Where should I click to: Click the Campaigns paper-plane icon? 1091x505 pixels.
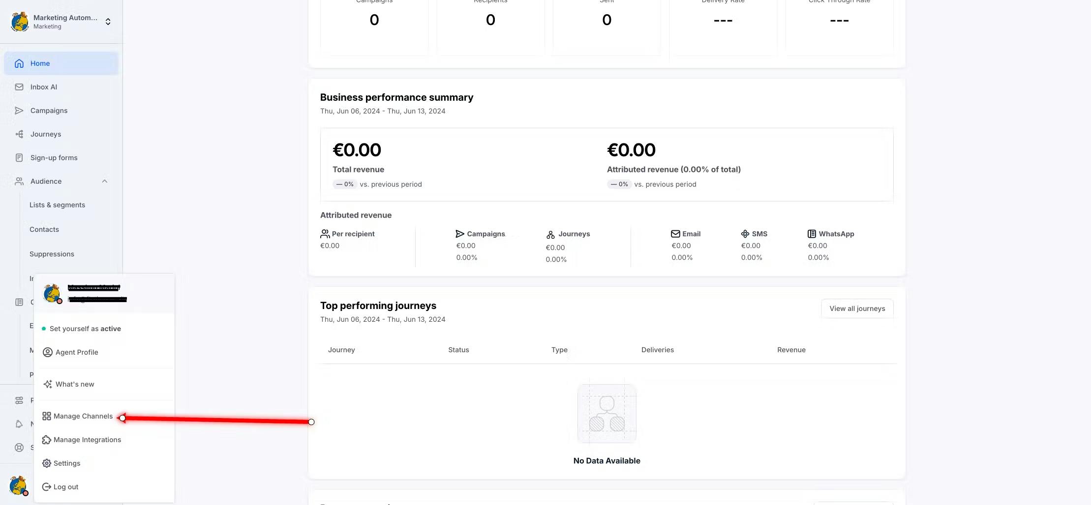[19, 111]
